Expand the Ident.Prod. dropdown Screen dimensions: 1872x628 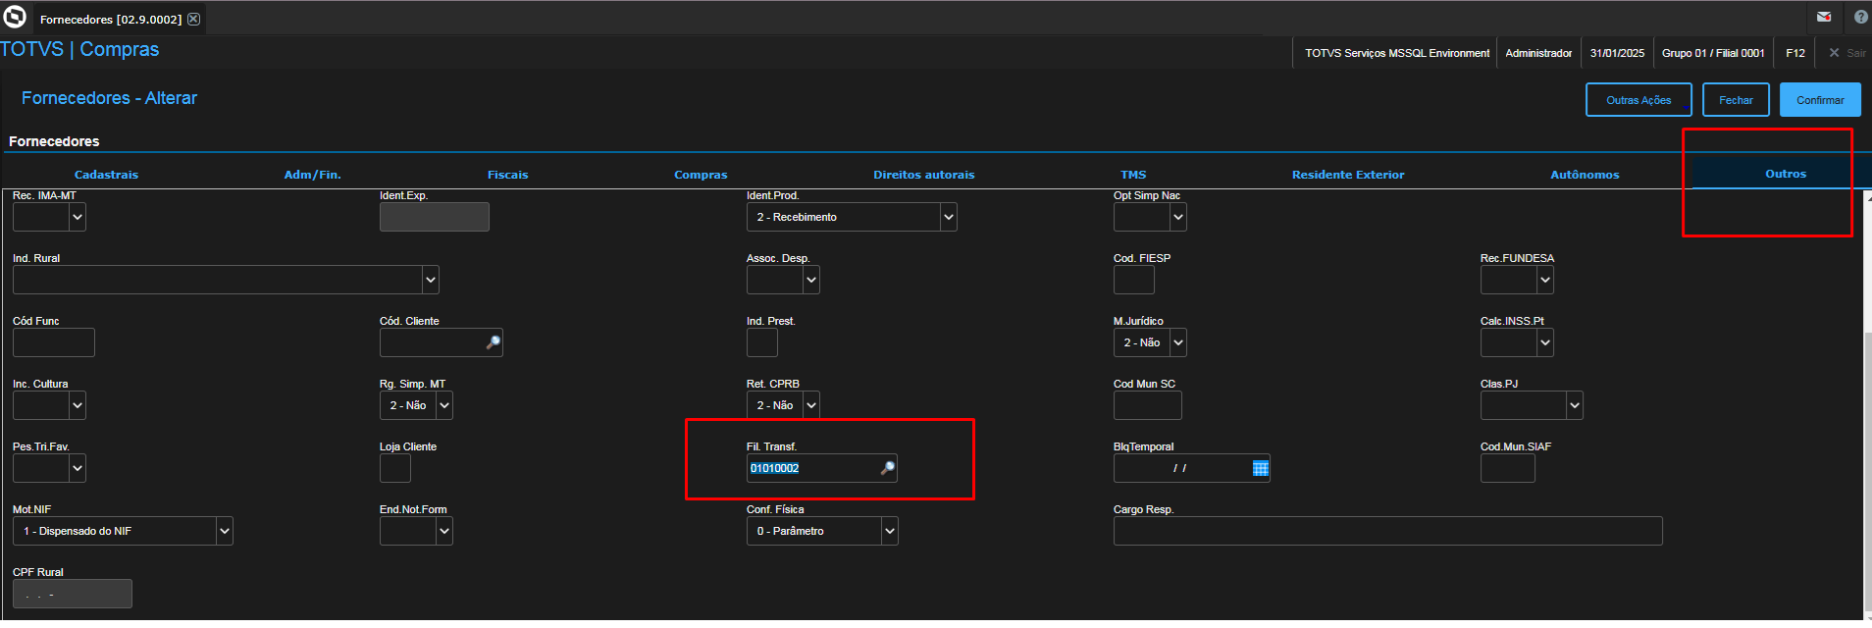948,217
